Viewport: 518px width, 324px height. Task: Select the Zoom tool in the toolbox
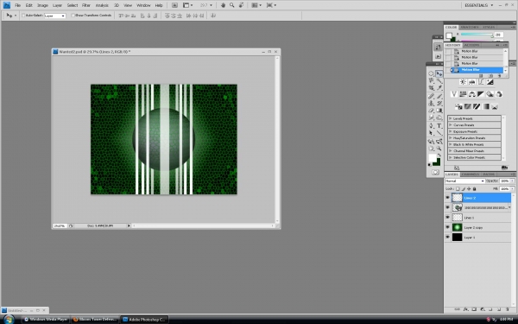coord(439,149)
